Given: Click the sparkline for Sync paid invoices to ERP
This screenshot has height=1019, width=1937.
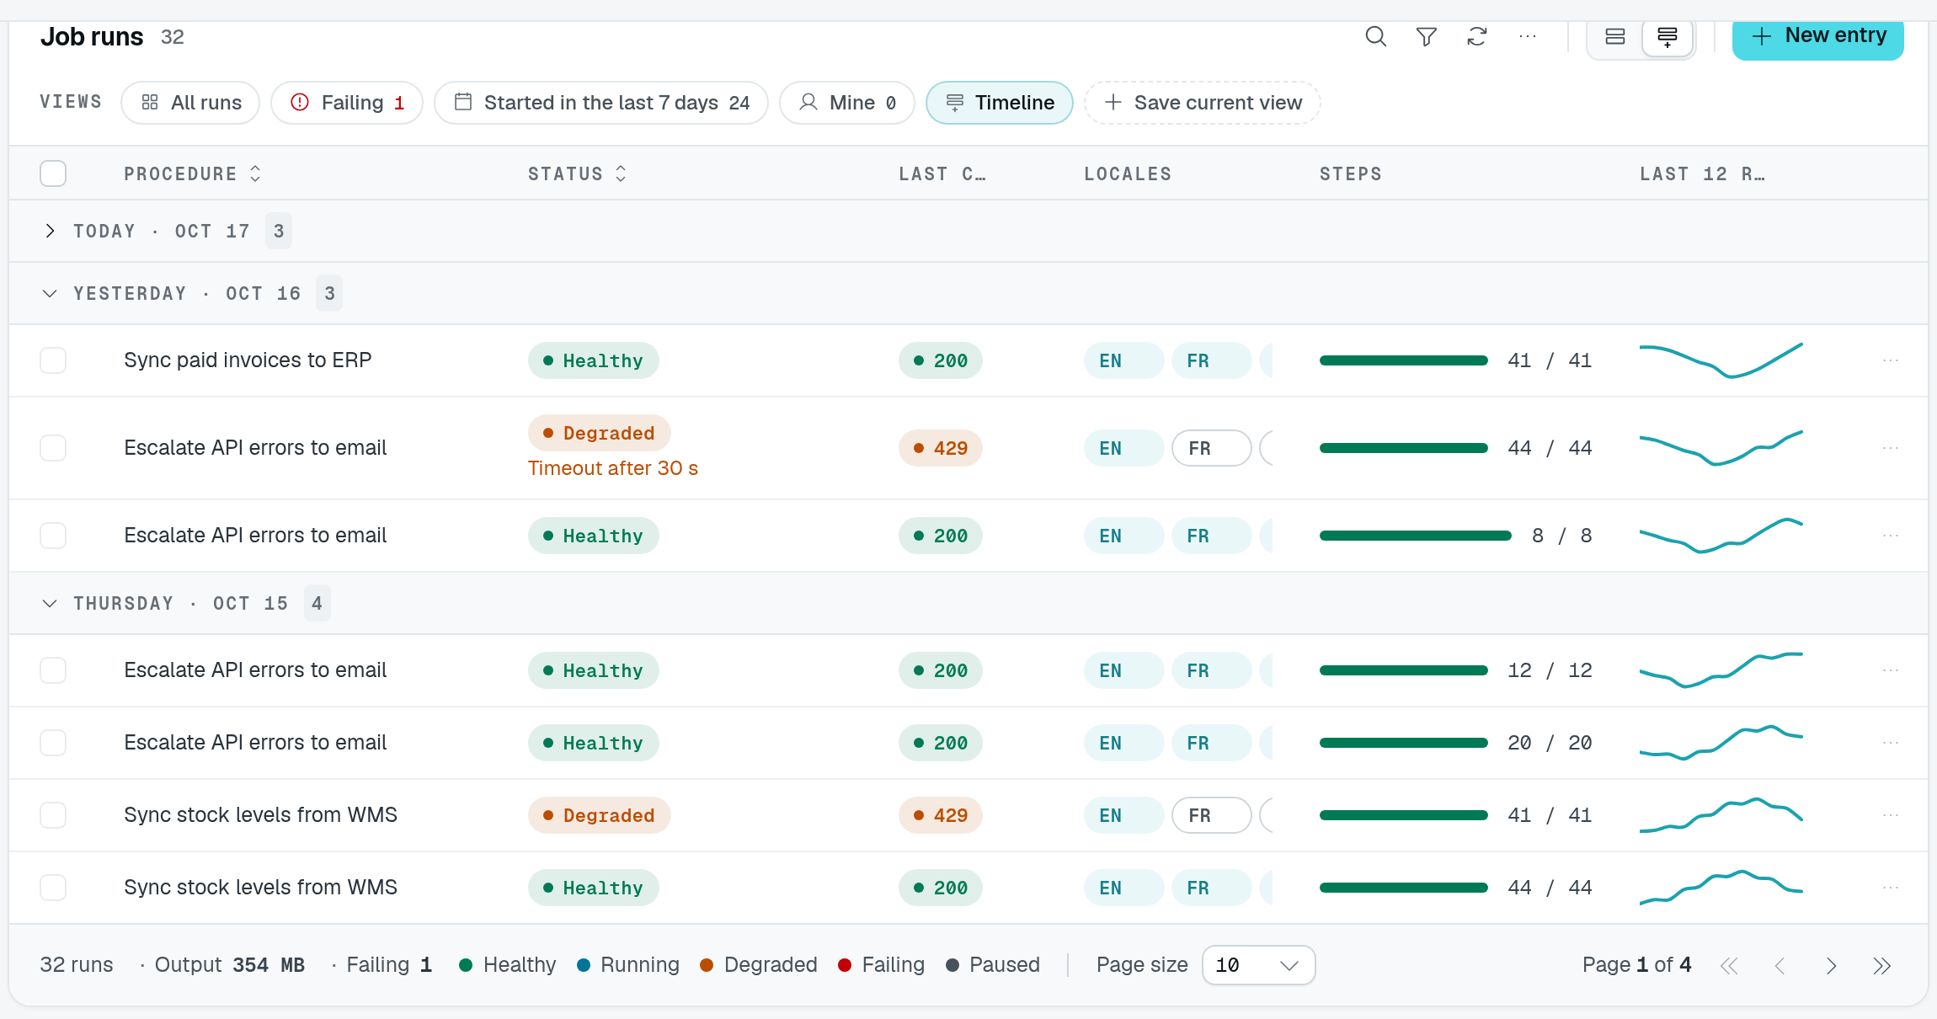Looking at the screenshot, I should click(x=1721, y=360).
